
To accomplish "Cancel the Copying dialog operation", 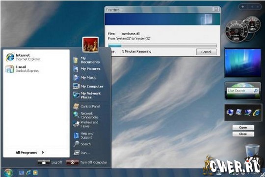I will (x=206, y=52).
